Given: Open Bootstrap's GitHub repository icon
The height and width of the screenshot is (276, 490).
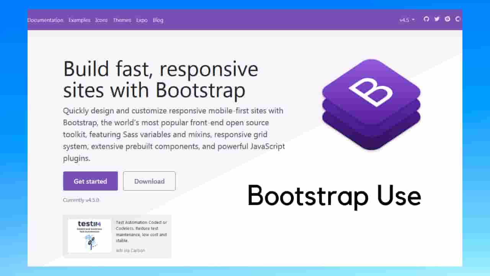Looking at the screenshot, I should (426, 19).
